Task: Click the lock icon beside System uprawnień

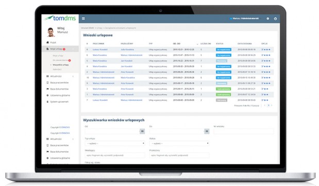Action: coord(47,102)
